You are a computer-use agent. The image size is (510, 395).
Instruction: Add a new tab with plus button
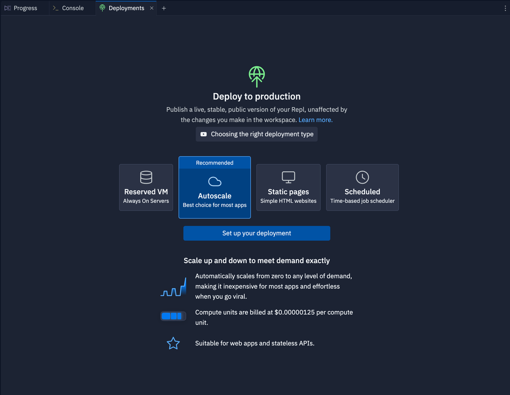164,8
